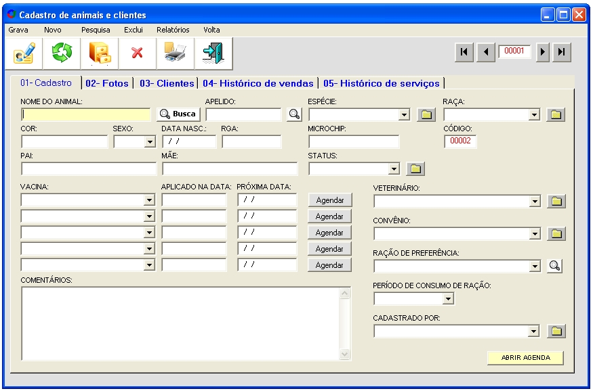Switch to the 02- Fotos tab
593x391 pixels.
[107, 83]
